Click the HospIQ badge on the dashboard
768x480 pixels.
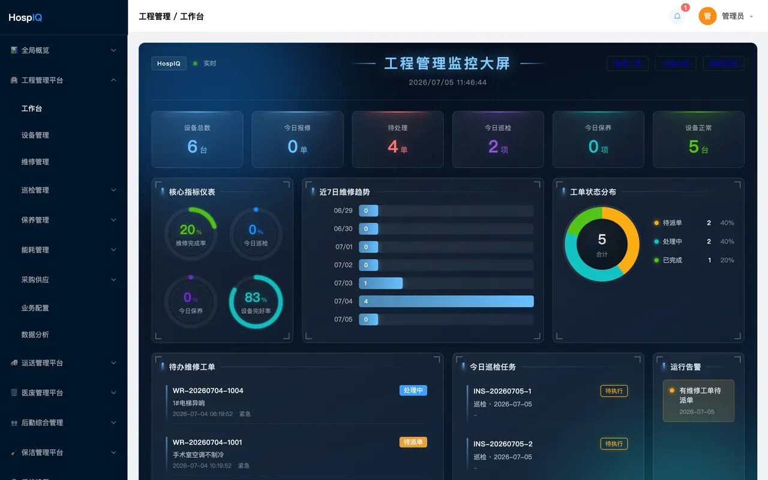(x=169, y=64)
